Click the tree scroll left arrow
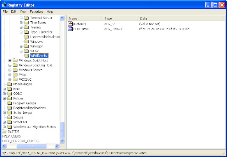The width and height of the screenshot is (227, 157). [4, 146]
